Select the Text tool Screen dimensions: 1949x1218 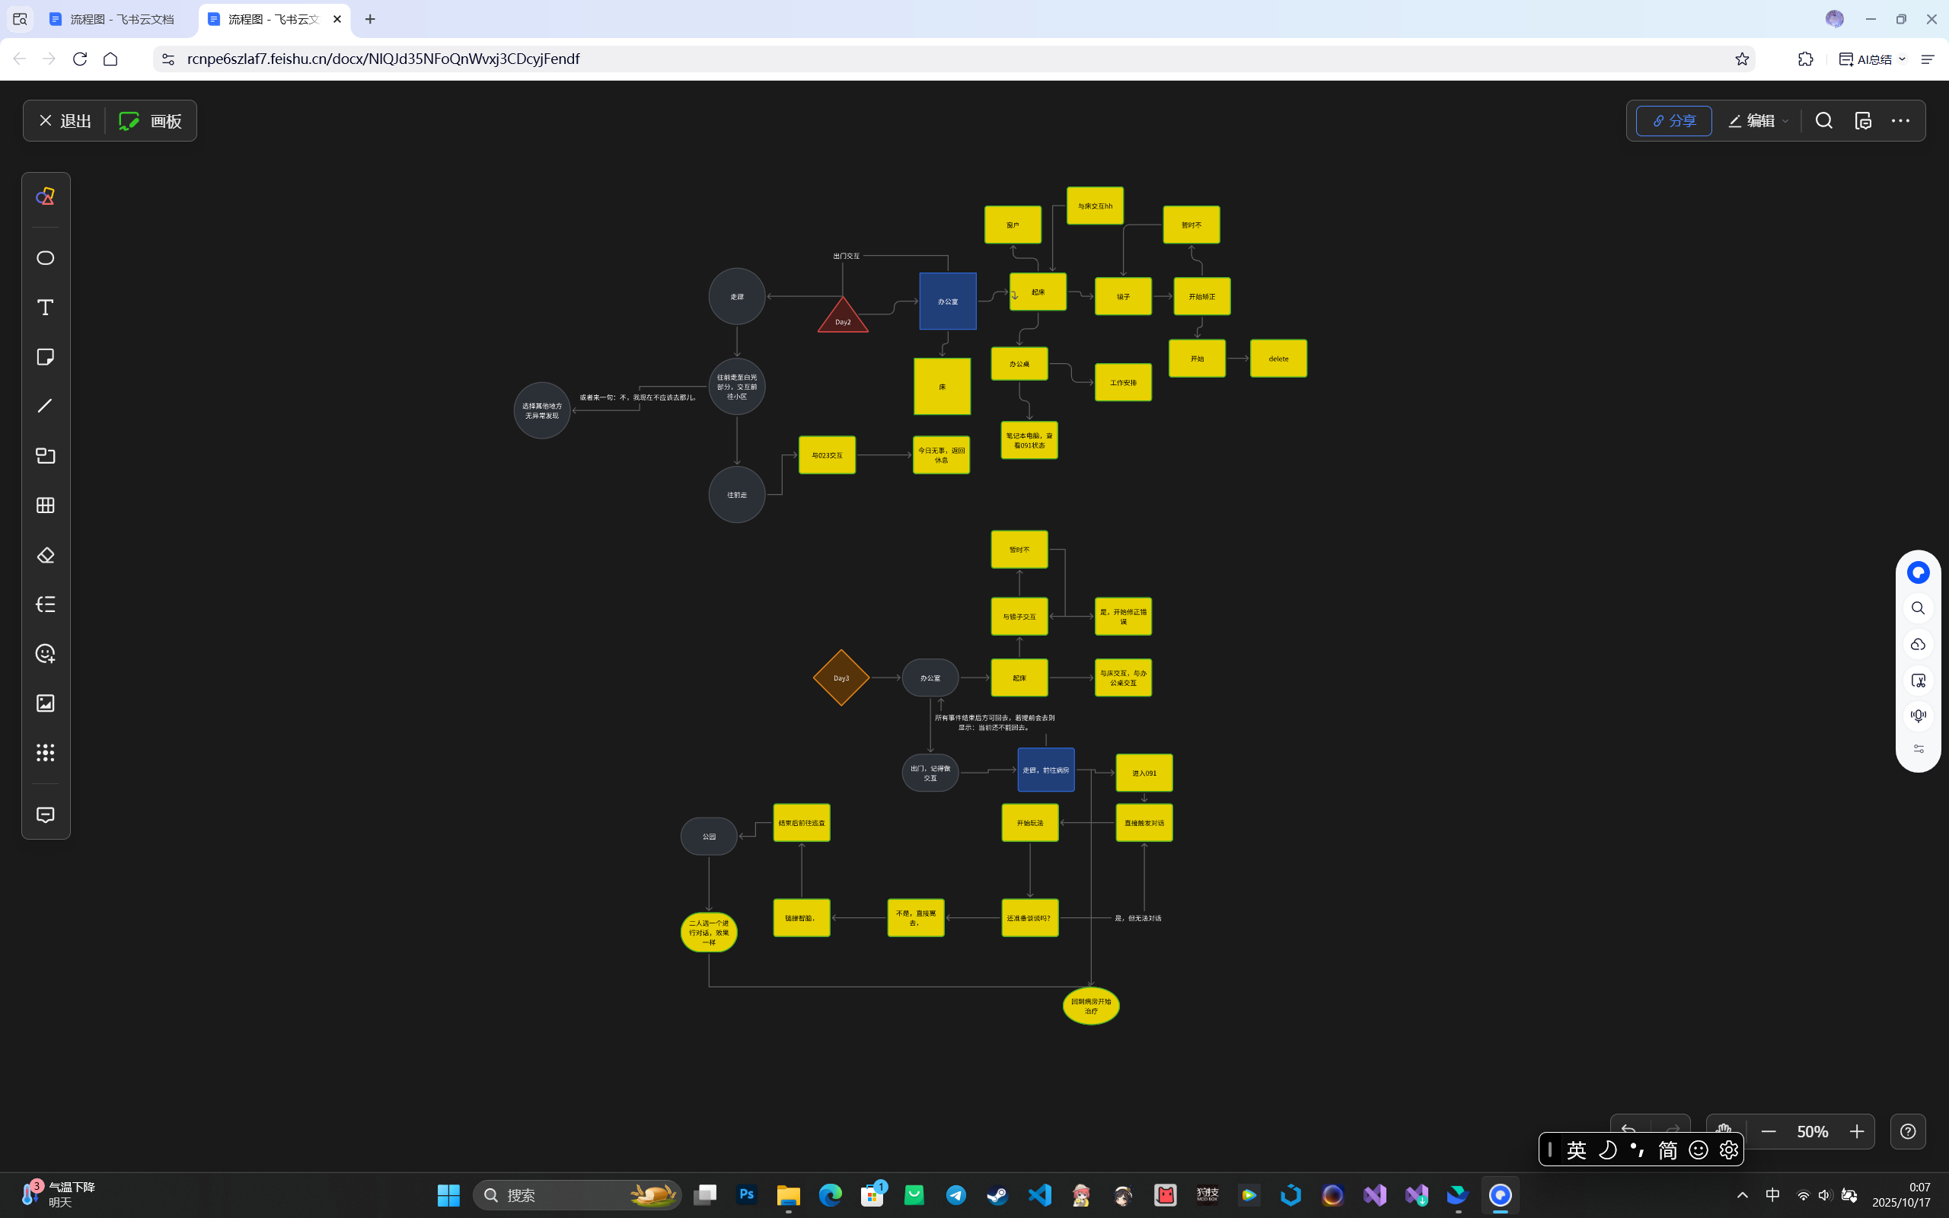click(45, 307)
